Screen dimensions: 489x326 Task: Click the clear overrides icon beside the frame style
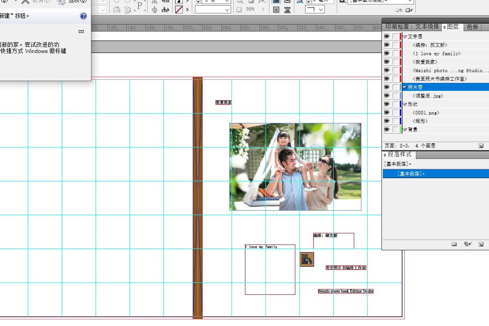[x=398, y=10]
